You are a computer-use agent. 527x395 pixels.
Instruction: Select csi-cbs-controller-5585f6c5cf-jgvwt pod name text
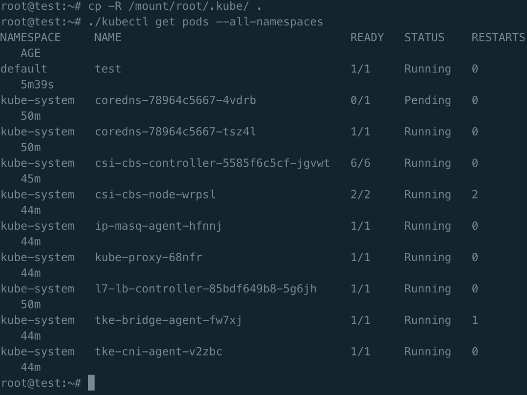212,163
